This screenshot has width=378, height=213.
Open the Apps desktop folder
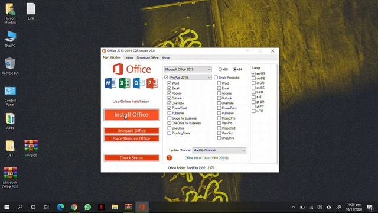click(10, 121)
